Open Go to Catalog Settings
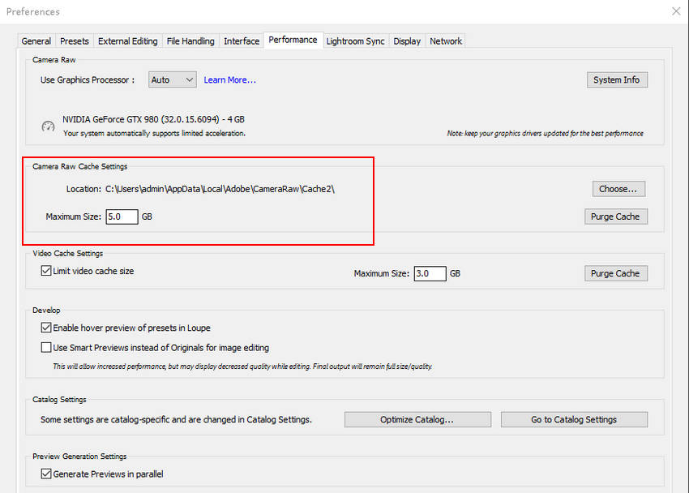Screen dimensions: 689x493 (x=574, y=420)
